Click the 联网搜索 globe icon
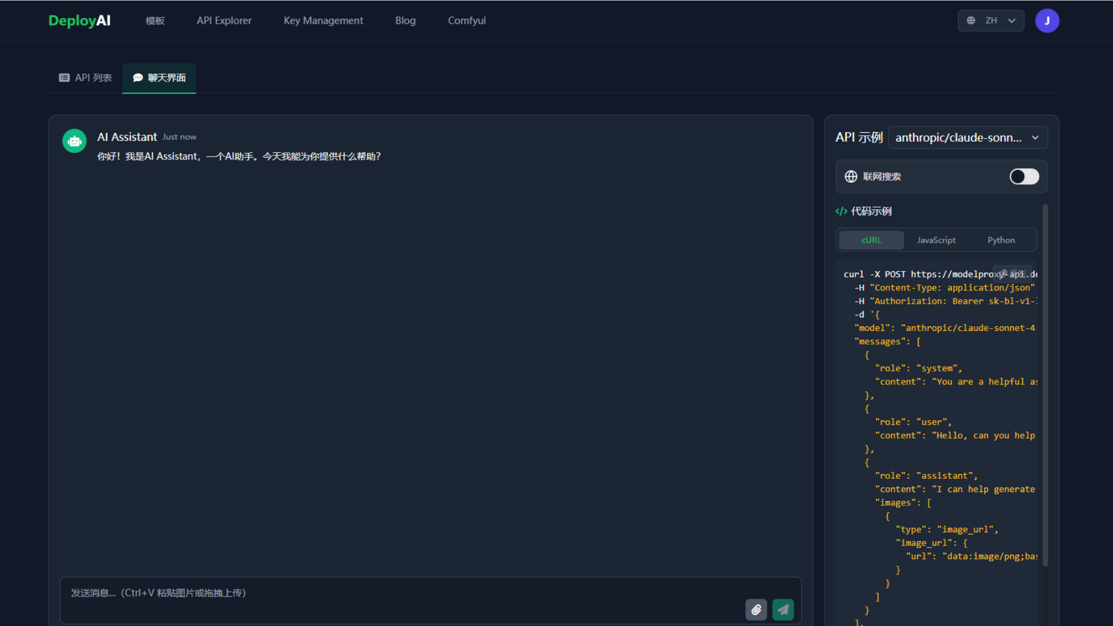1113x626 pixels. click(850, 177)
